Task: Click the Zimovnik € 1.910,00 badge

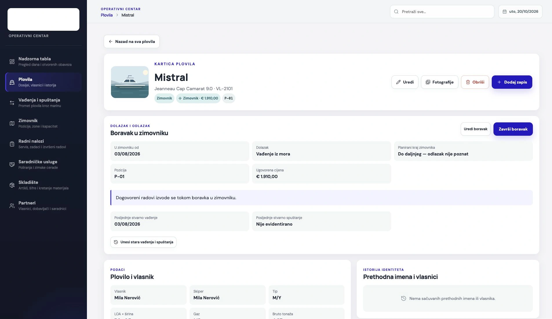Action: click(x=198, y=98)
